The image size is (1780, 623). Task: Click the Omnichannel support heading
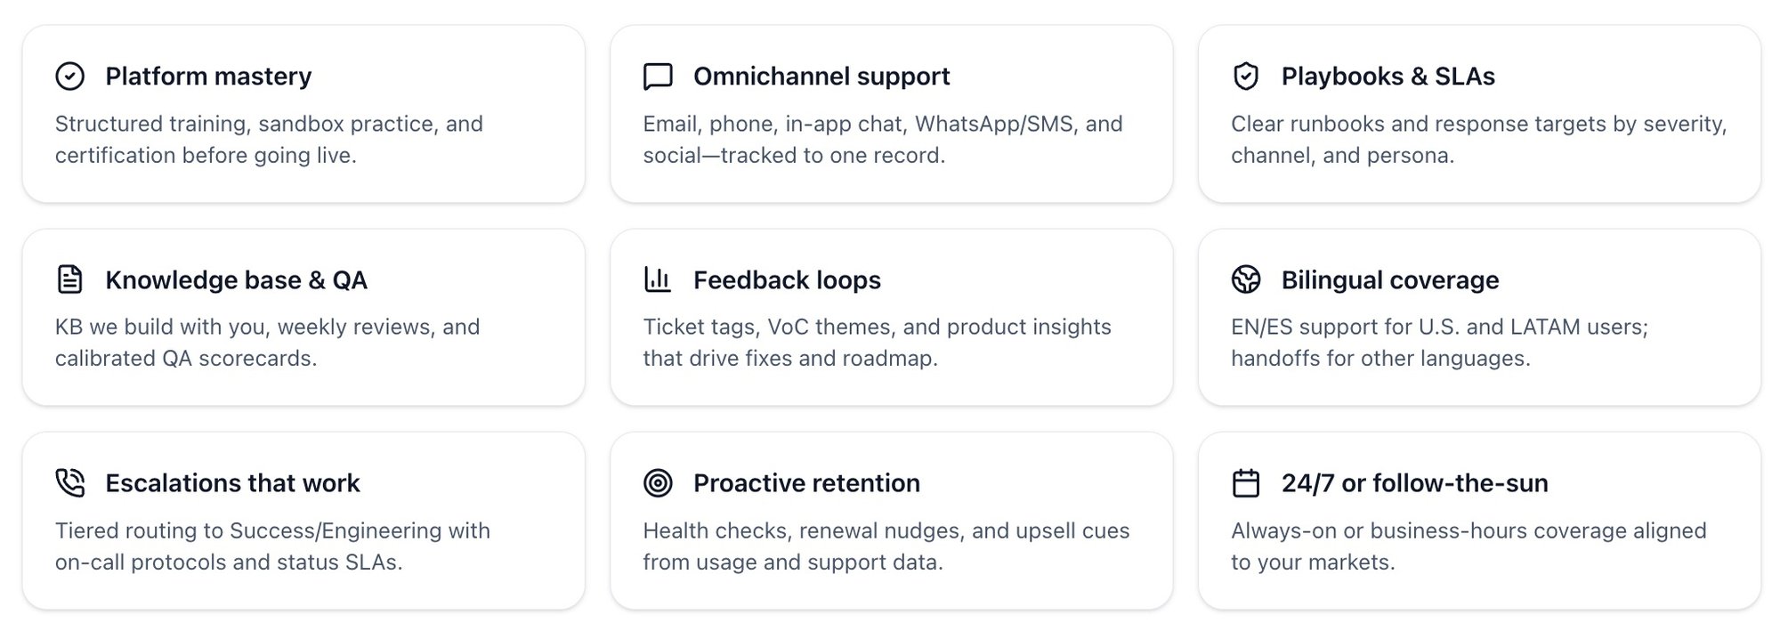point(821,77)
